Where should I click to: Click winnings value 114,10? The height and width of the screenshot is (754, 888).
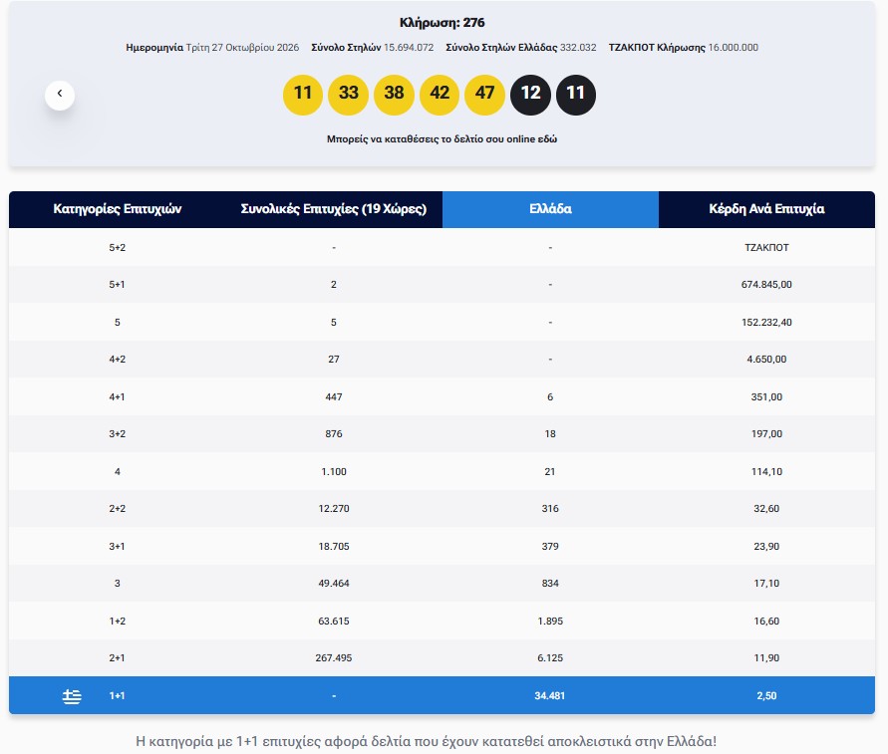coord(766,471)
